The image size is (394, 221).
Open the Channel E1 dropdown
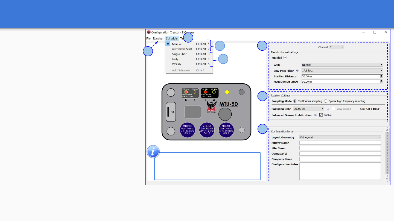click(336, 47)
